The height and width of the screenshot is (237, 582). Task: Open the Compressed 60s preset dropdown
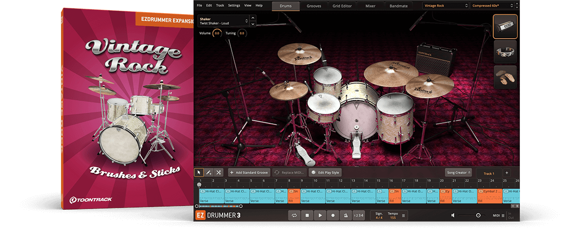point(492,6)
